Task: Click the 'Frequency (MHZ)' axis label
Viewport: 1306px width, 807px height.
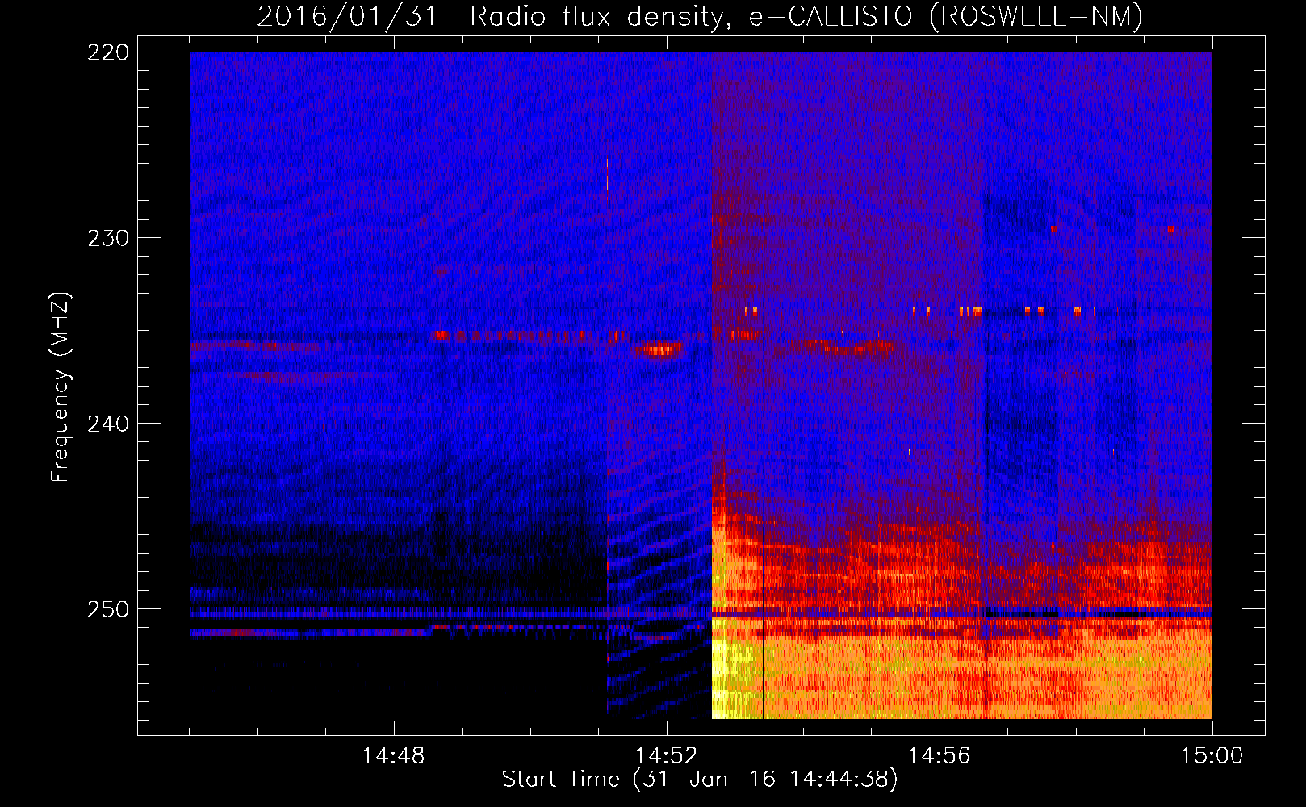Action: (x=60, y=387)
